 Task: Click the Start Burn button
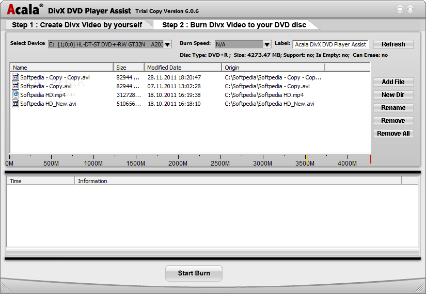pos(194,273)
